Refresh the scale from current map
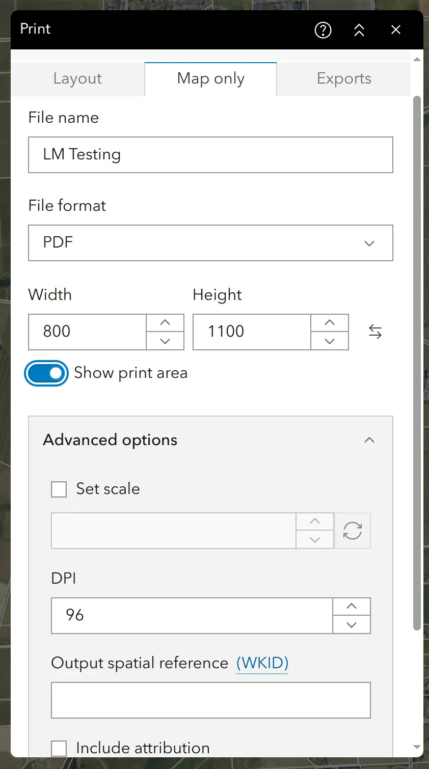Screen dimensions: 429x769 (x=353, y=531)
